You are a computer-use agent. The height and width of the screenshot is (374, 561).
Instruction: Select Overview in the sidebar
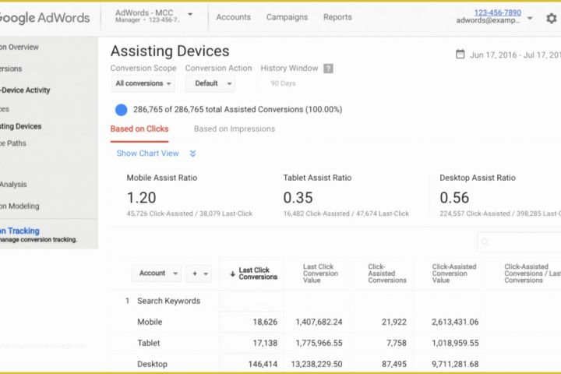pos(19,47)
